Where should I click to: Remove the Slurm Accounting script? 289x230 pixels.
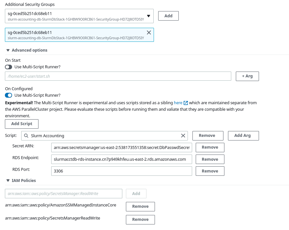[x=208, y=136]
